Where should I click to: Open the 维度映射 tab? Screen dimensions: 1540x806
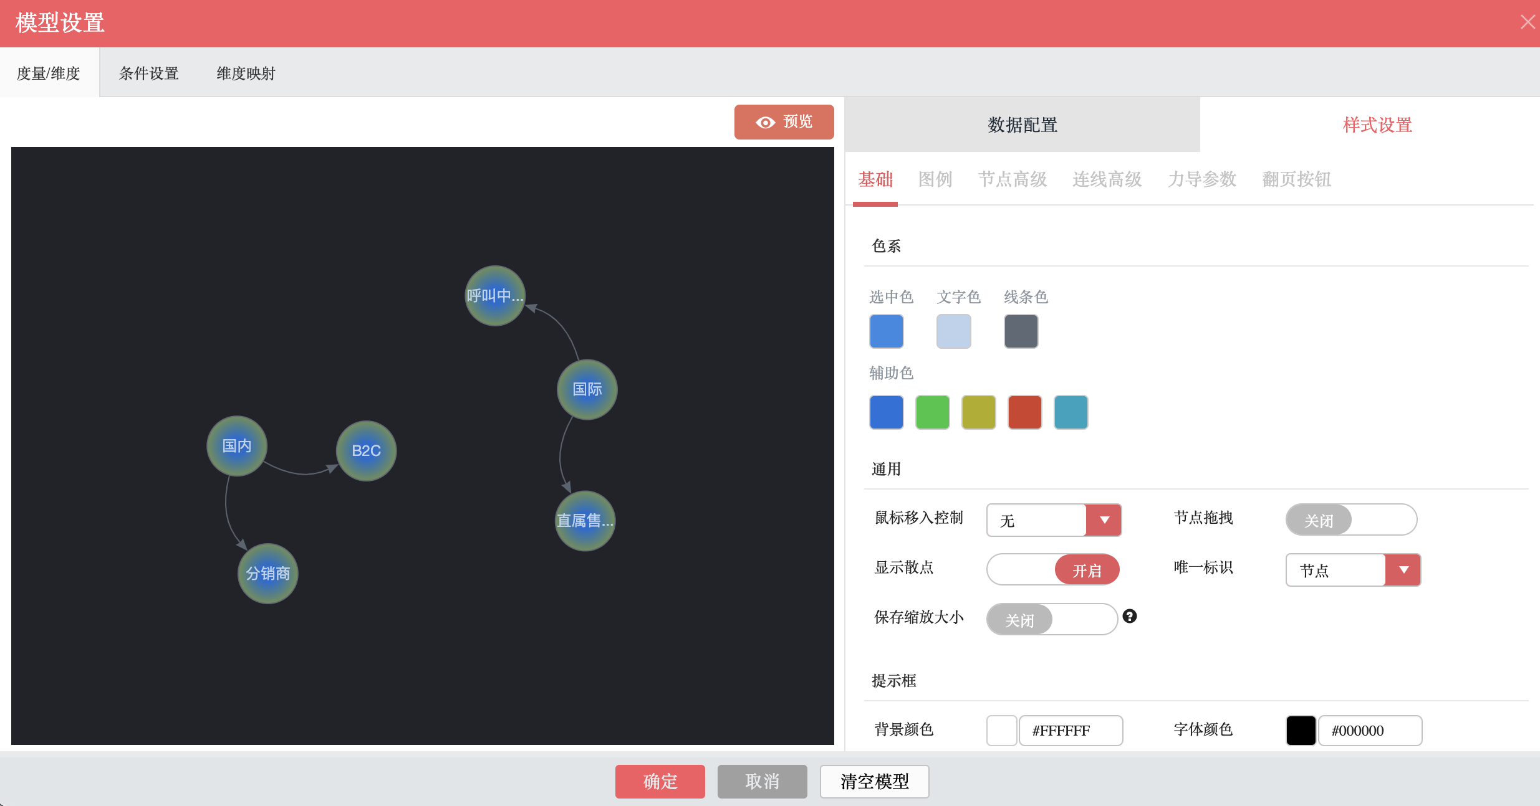coord(246,73)
